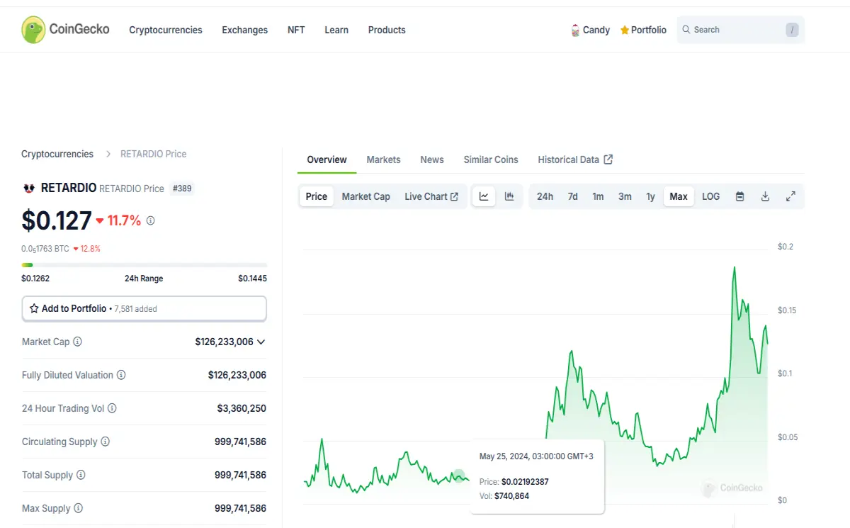Click $126,233,006 Fully Diluted Valuation value
This screenshot has height=528, width=850.
[237, 375]
